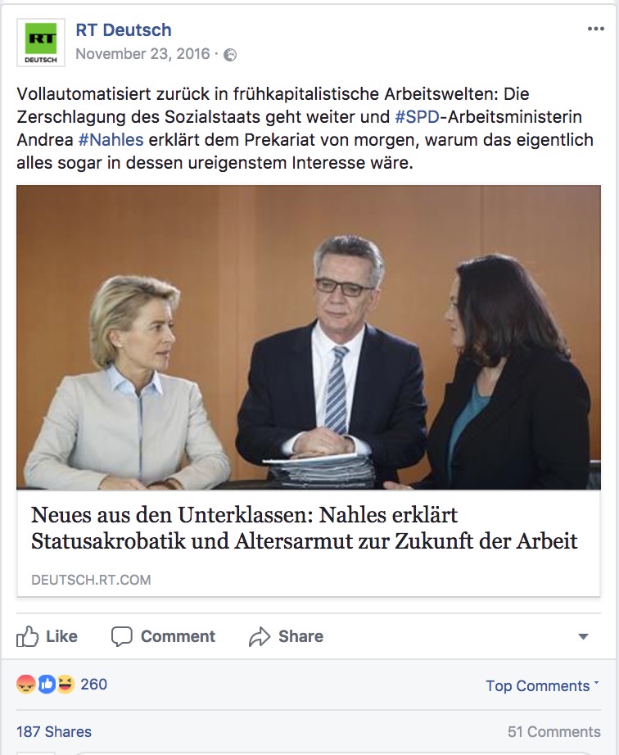
Task: Expand the post-as dropdown arrow beside Share
Action: (583, 636)
